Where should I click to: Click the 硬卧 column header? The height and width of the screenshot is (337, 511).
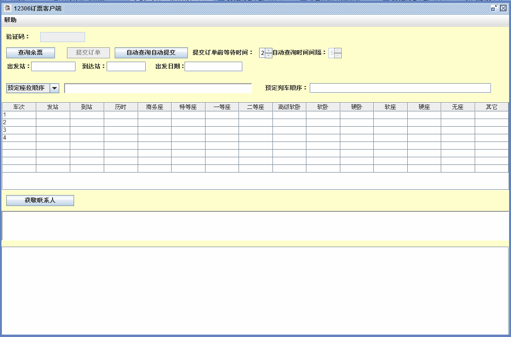[x=357, y=107]
